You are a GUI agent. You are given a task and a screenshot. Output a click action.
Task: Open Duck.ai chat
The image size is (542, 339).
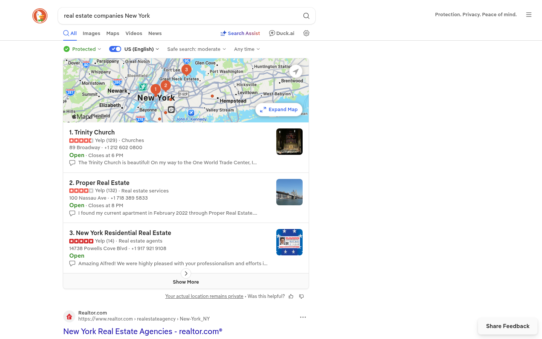point(282,33)
